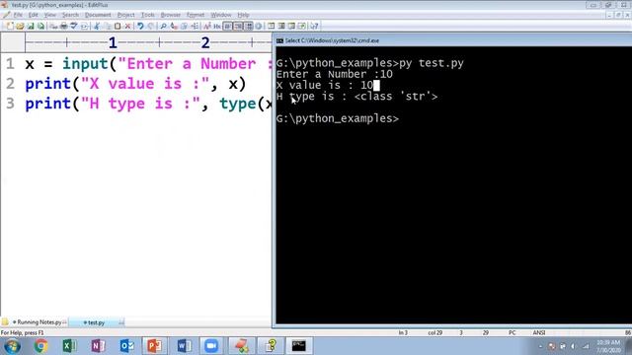Viewport: 632px width, 355px height.
Task: Click the 'py test.py' command line in cmd
Action: [432, 63]
